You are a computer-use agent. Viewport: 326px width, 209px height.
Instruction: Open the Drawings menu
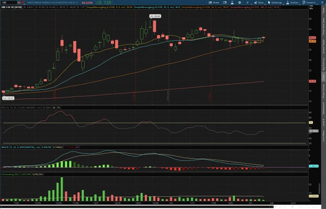tap(275, 2)
